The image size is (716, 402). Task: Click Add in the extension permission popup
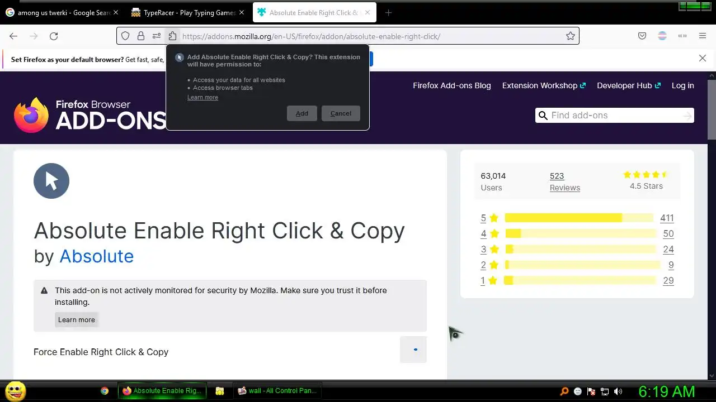302,113
